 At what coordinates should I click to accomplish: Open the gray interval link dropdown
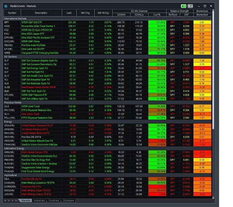190,6
